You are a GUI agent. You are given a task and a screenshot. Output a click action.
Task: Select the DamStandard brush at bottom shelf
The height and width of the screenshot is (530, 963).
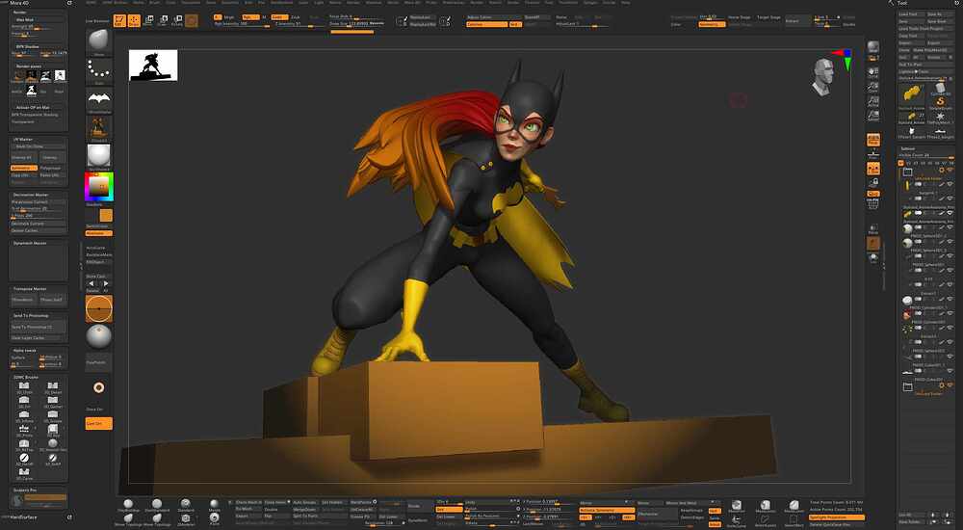coord(157,505)
